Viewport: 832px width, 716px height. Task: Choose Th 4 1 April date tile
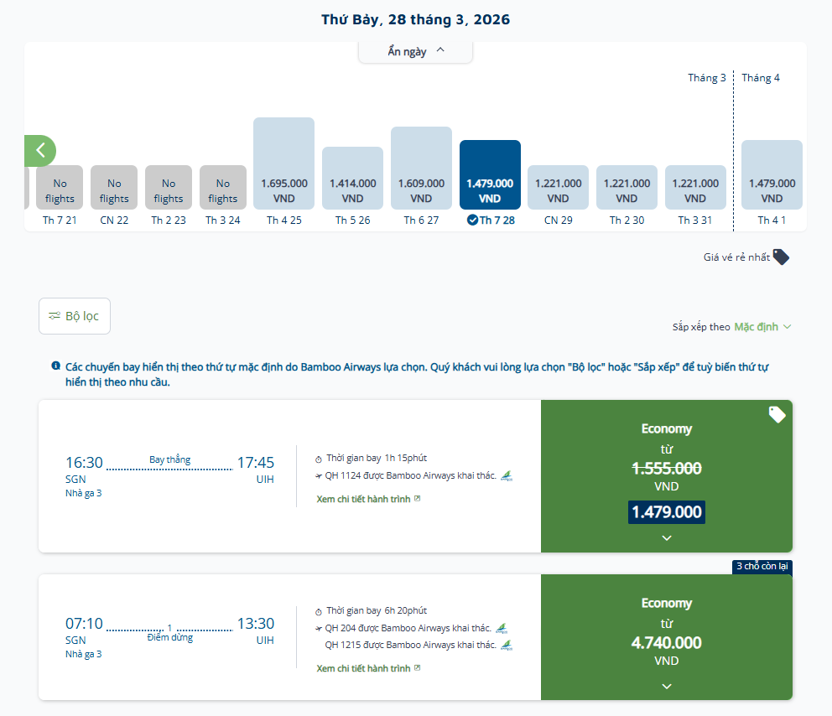pyautogui.click(x=772, y=175)
